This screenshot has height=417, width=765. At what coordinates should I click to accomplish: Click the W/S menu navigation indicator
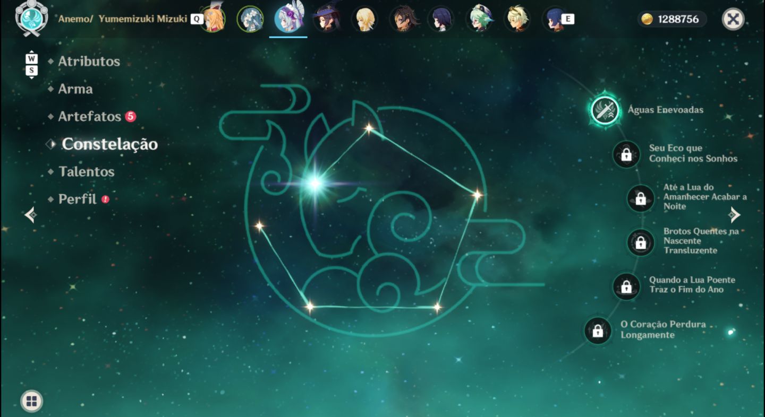coord(32,64)
